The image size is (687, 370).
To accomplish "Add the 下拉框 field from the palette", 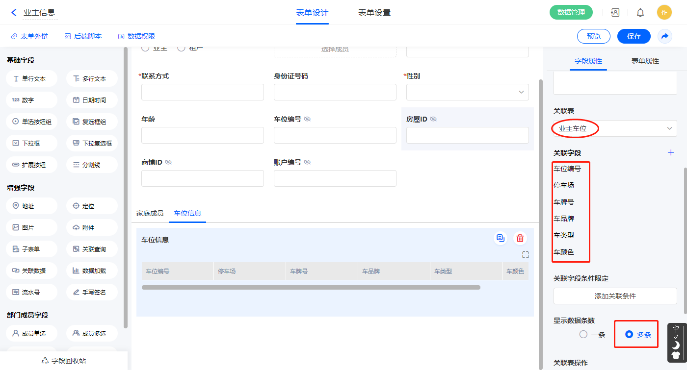I will coord(32,144).
